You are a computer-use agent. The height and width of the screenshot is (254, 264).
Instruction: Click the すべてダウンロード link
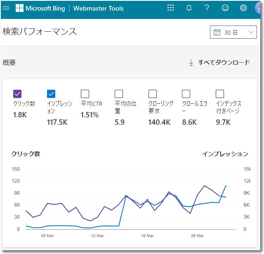point(219,63)
